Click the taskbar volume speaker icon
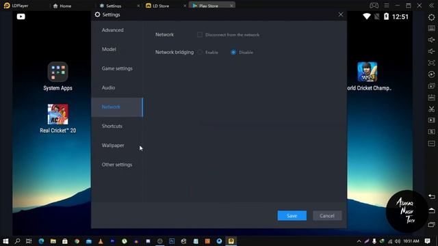The height and width of the screenshot is (246, 438). tap(397, 241)
